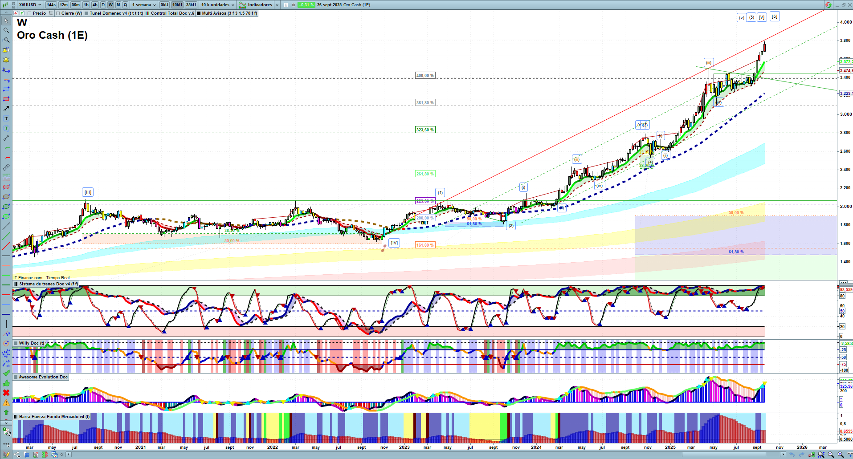Toggle the Precio checkbox

pyautogui.click(x=29, y=13)
